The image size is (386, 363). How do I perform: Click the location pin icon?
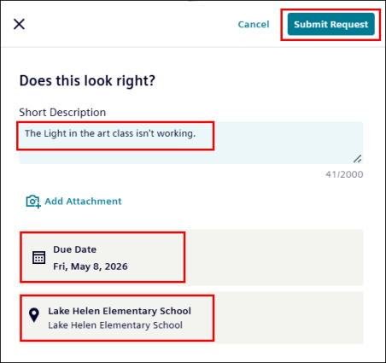pos(34,315)
